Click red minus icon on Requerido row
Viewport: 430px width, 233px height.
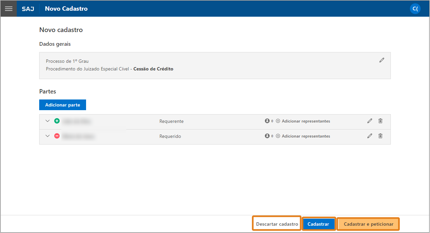pyautogui.click(x=57, y=136)
